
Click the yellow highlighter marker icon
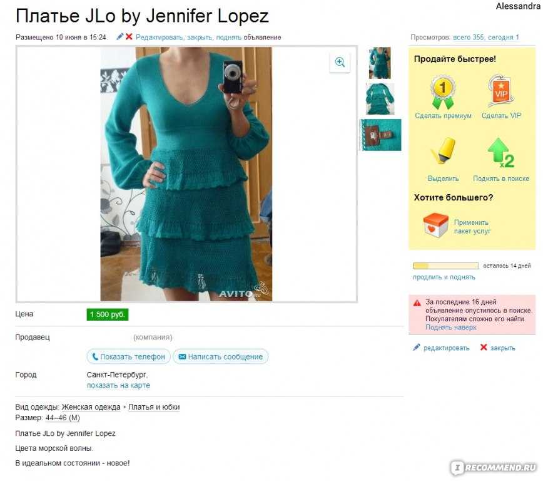[444, 150]
